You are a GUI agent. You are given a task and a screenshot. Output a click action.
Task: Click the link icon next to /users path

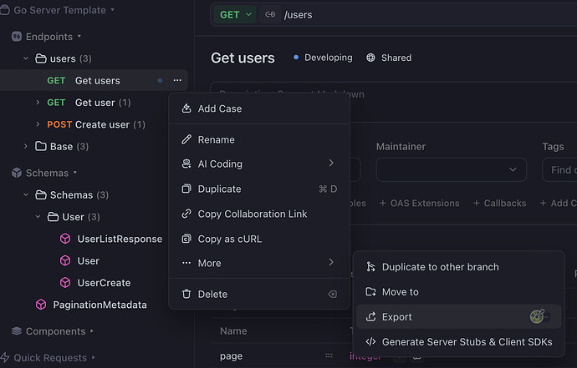tap(270, 14)
